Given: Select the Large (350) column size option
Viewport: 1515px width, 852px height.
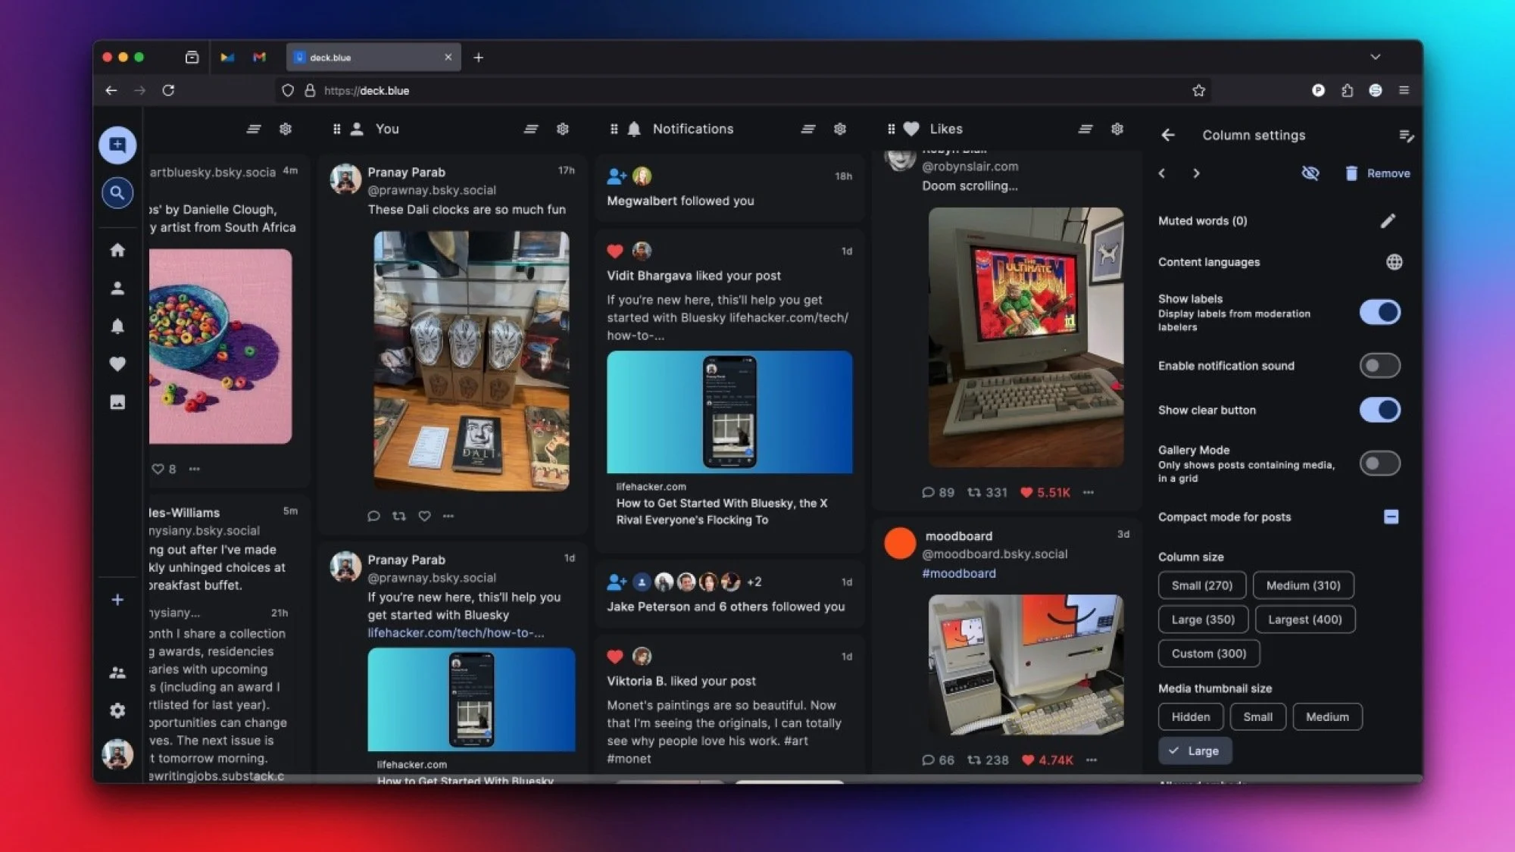Looking at the screenshot, I should pyautogui.click(x=1203, y=619).
